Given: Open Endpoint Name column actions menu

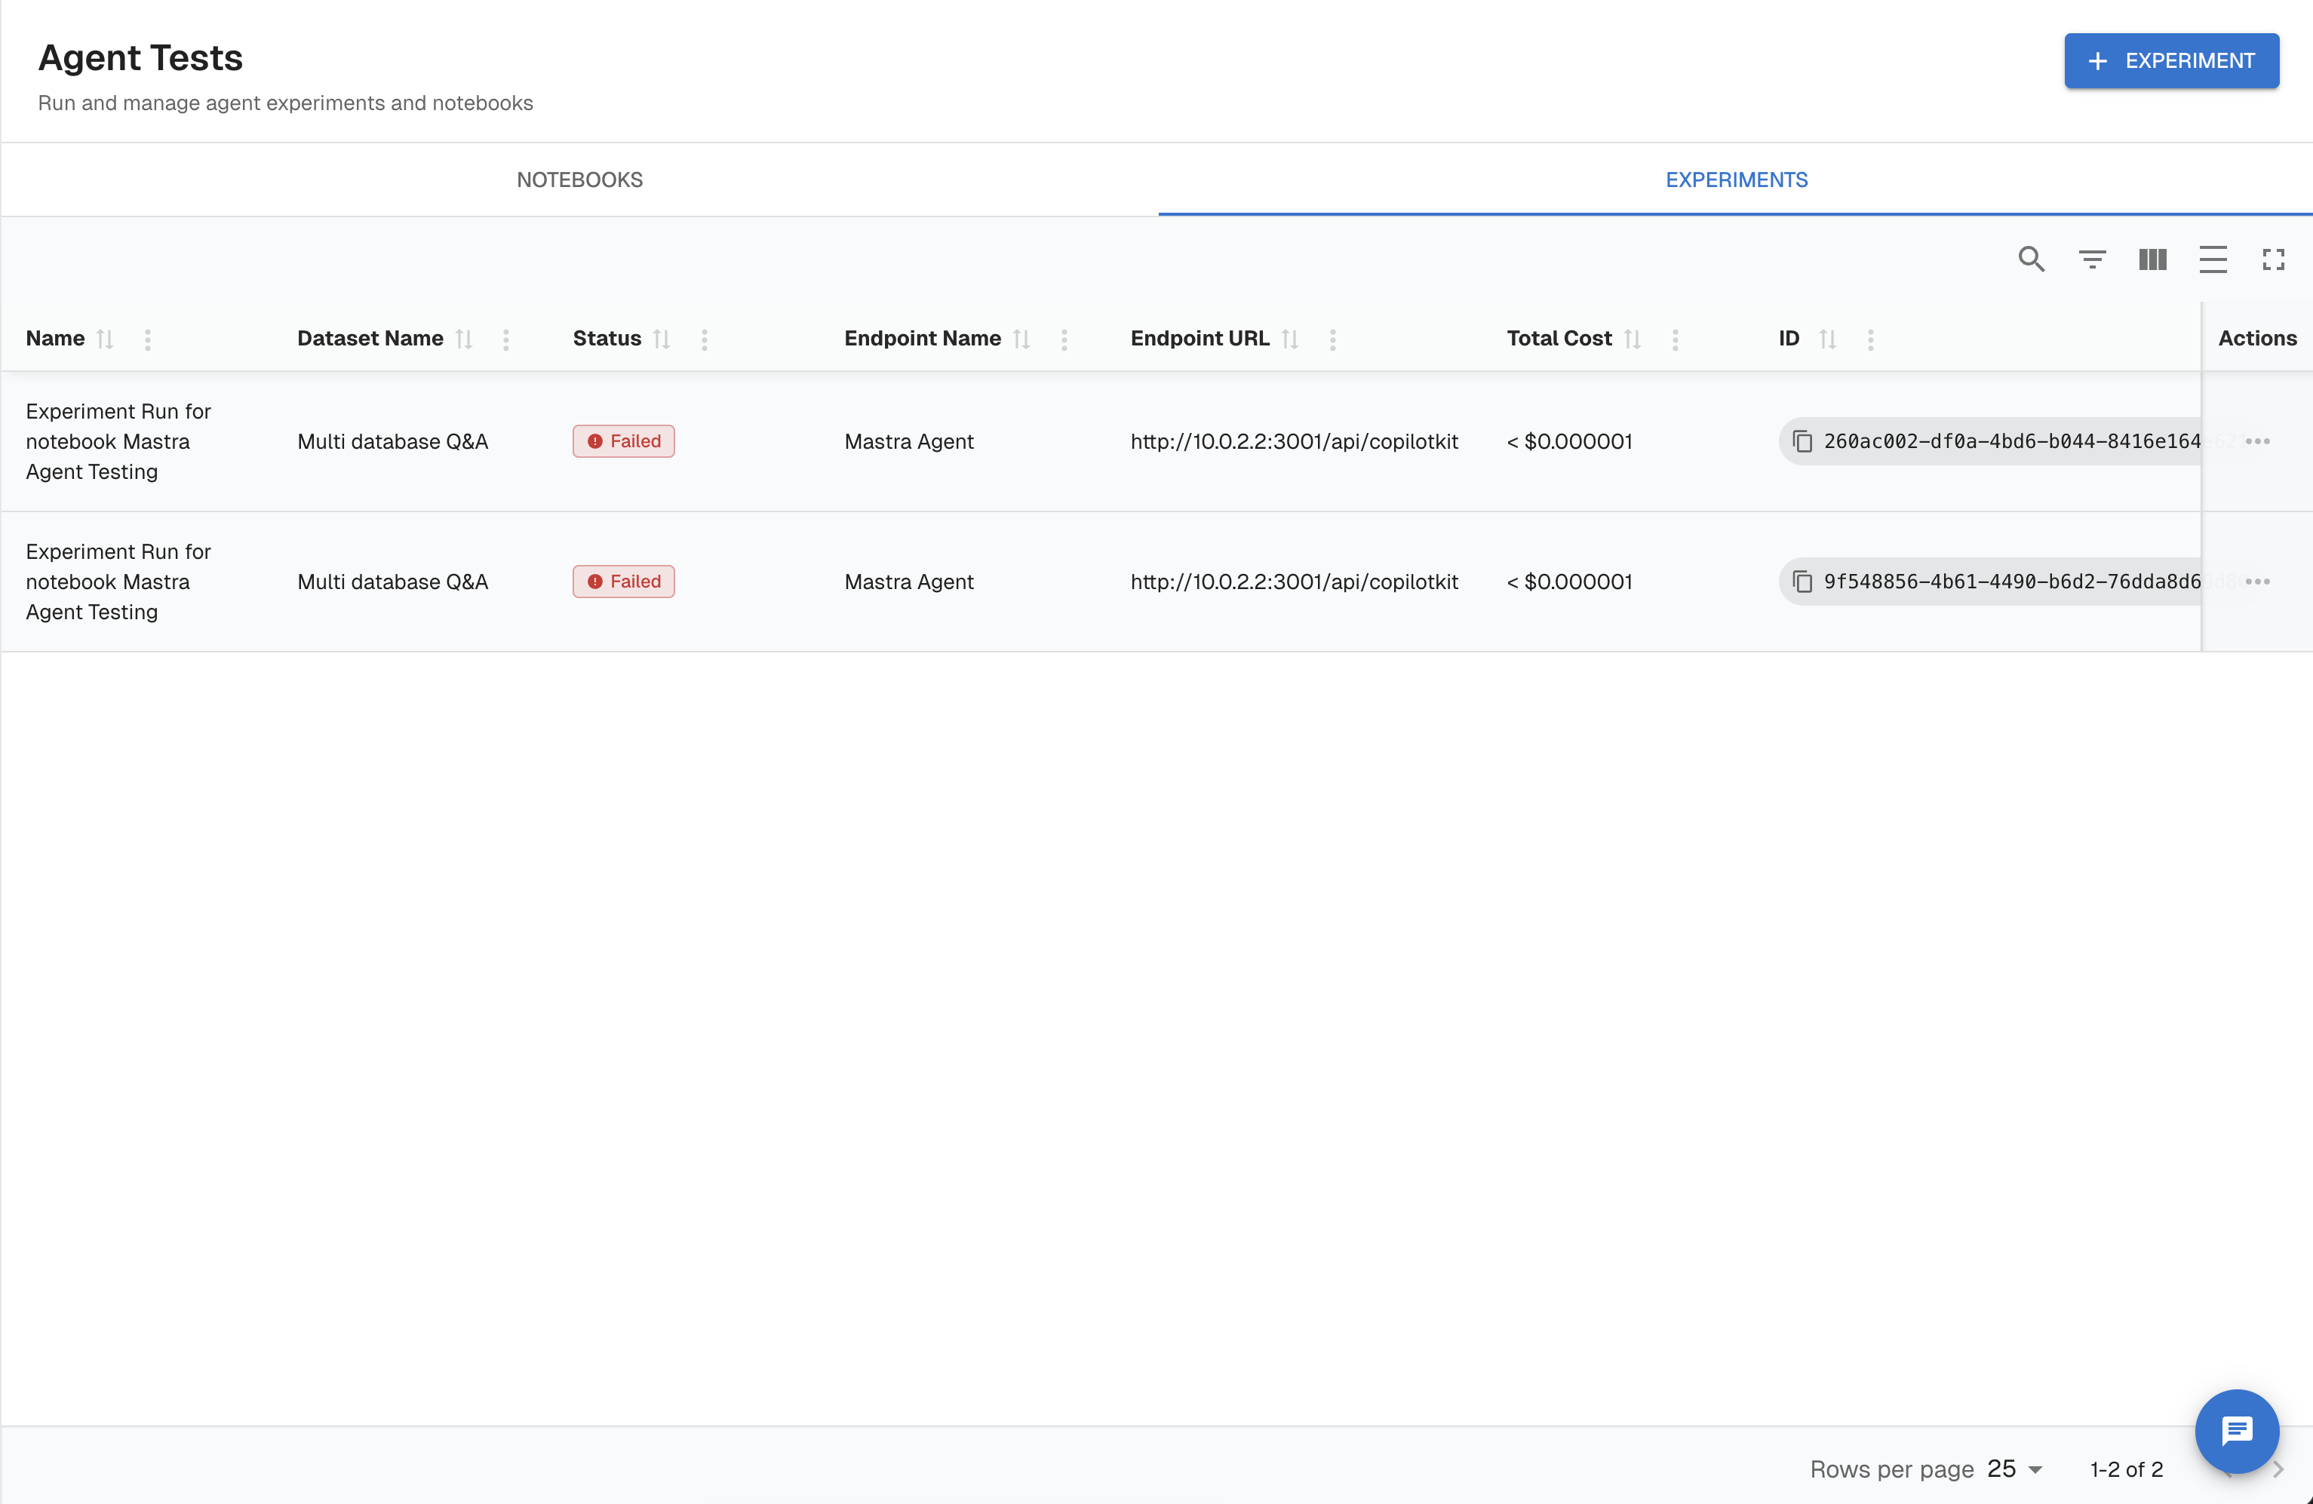Looking at the screenshot, I should pyautogui.click(x=1064, y=339).
